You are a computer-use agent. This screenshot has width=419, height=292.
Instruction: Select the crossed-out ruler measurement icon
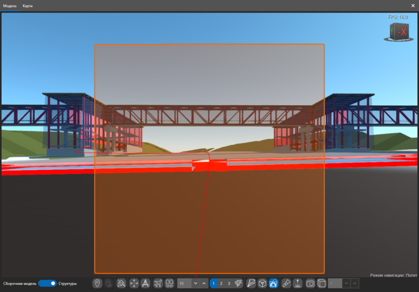pos(121,283)
